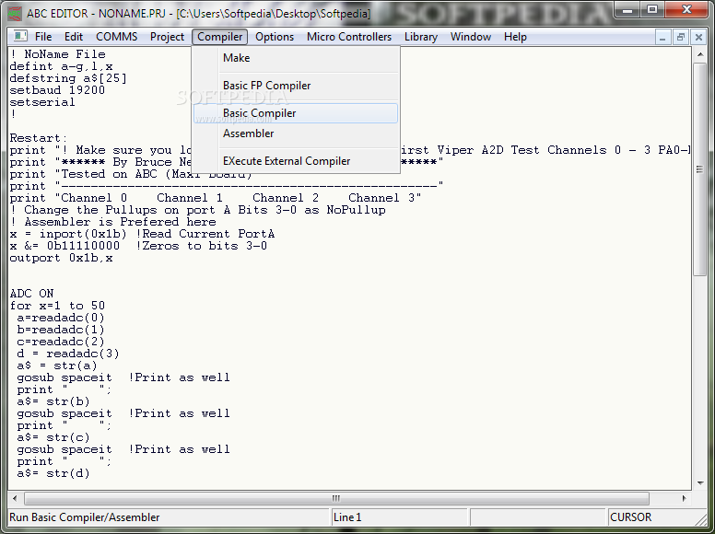Restore the inner document window
715x534 pixels.
coord(680,38)
